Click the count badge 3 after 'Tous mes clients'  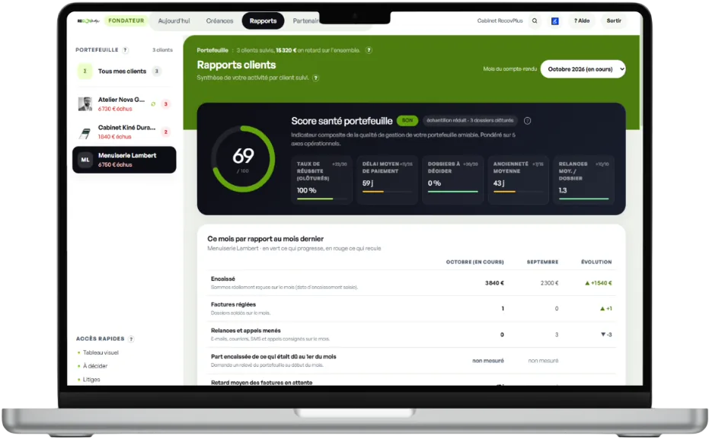coord(156,71)
